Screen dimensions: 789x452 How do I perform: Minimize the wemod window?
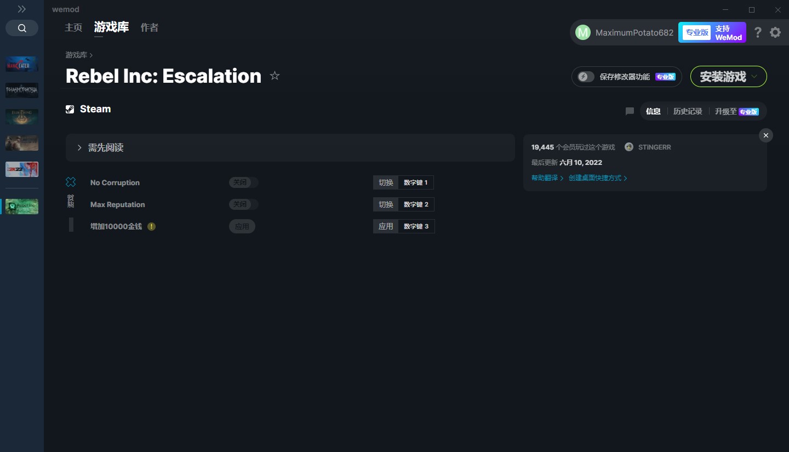(x=725, y=10)
